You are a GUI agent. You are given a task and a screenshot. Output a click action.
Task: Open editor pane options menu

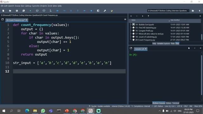pyautogui.click(x=125, y=19)
